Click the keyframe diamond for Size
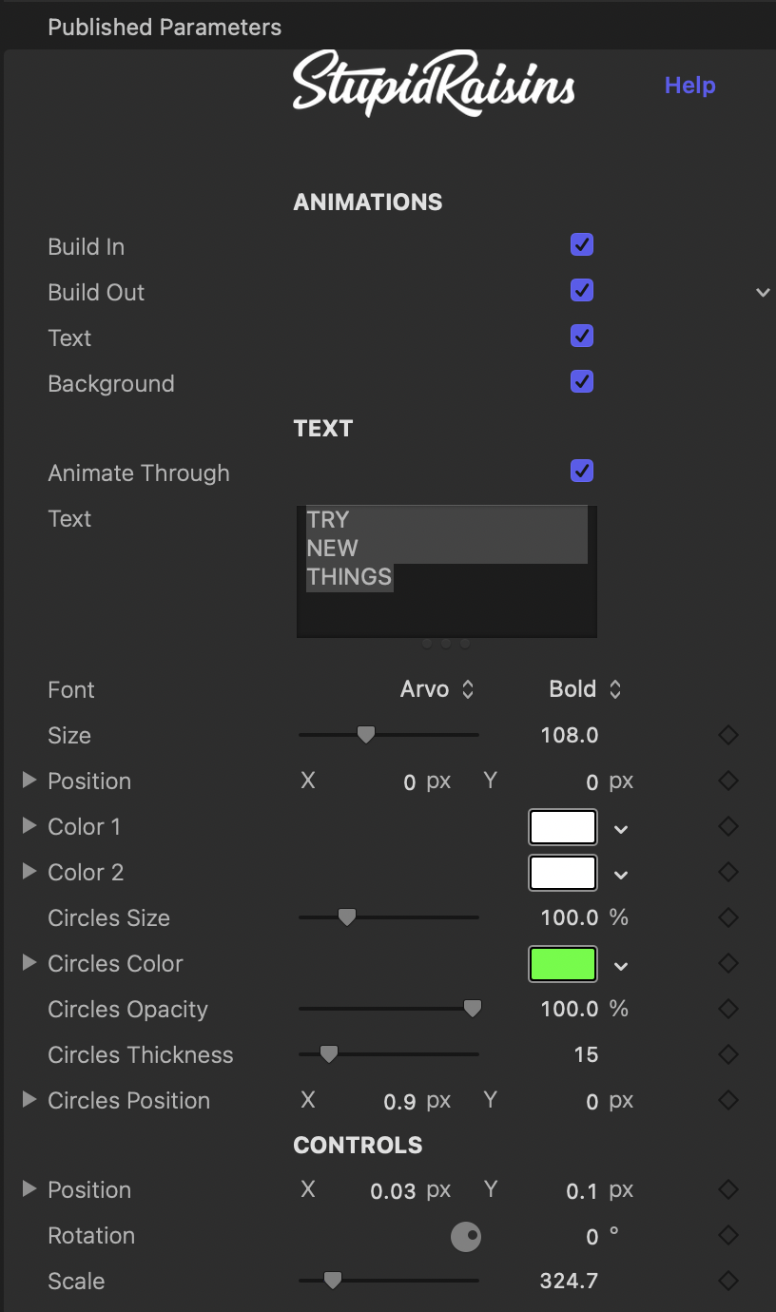The image size is (776, 1312). tap(728, 735)
